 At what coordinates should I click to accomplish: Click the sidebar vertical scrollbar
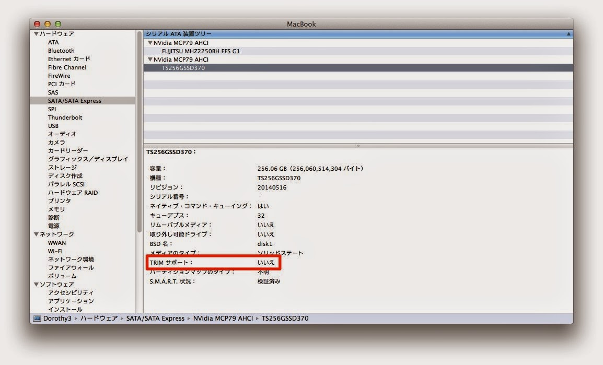point(139,132)
